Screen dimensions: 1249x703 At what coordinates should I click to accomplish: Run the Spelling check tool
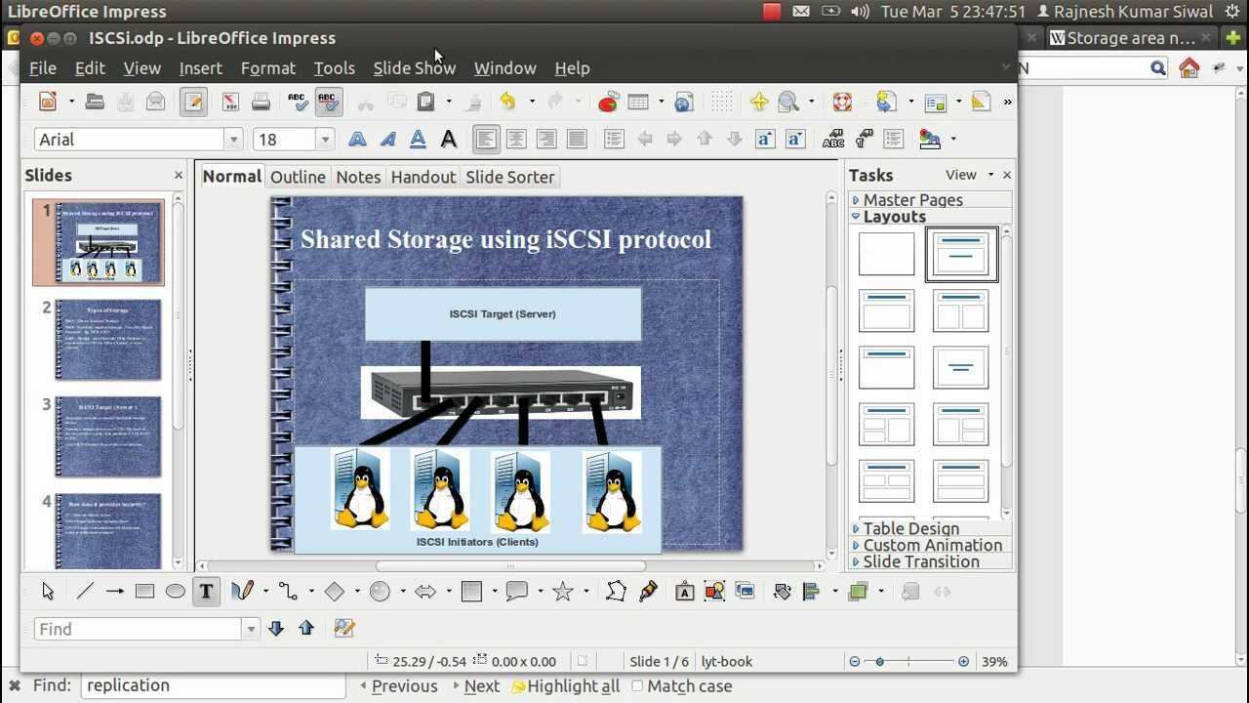pyautogui.click(x=298, y=102)
